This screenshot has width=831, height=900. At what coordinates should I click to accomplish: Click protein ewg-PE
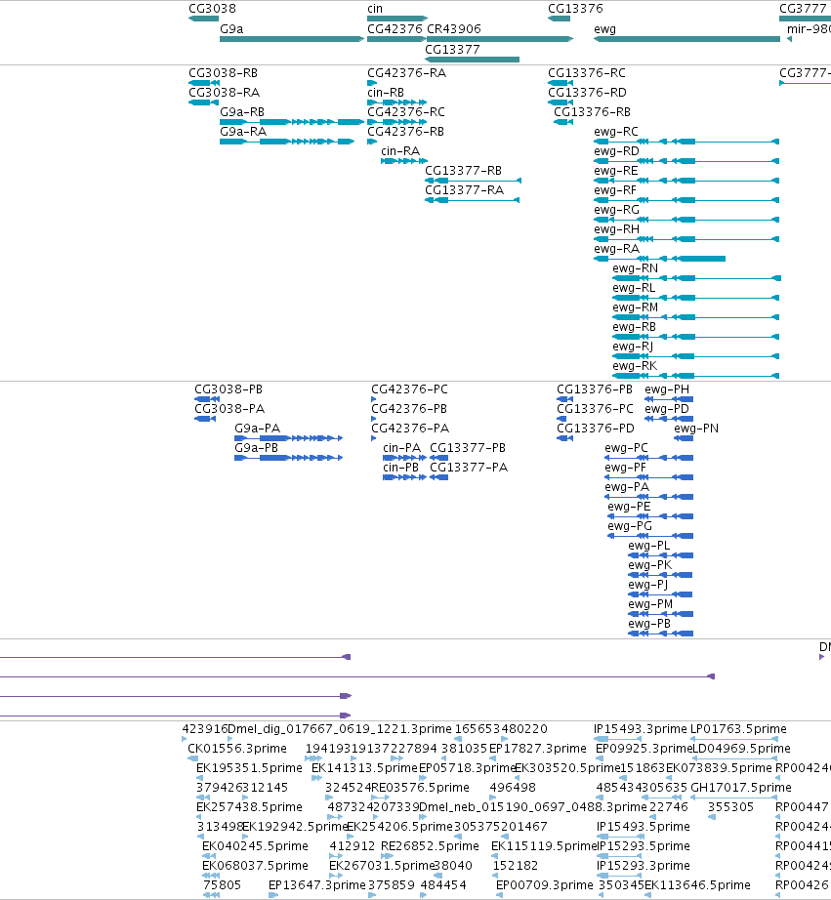pyautogui.click(x=650, y=516)
